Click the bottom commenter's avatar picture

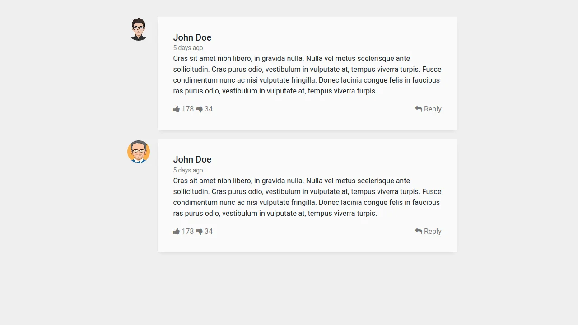point(138,151)
